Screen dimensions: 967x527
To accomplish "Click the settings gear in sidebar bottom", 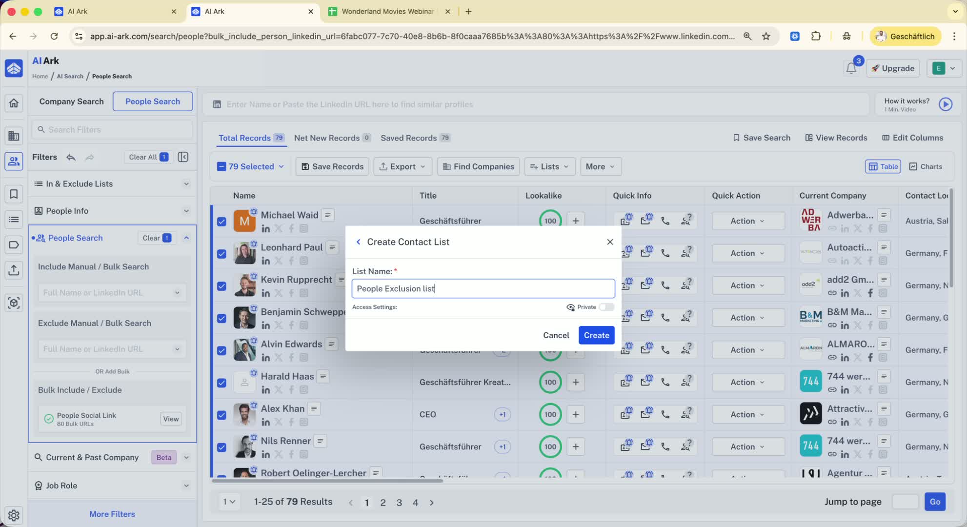I will coord(14,515).
